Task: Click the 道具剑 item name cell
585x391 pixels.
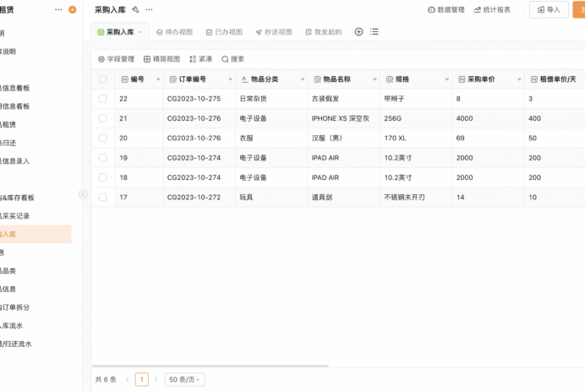Action: 343,197
